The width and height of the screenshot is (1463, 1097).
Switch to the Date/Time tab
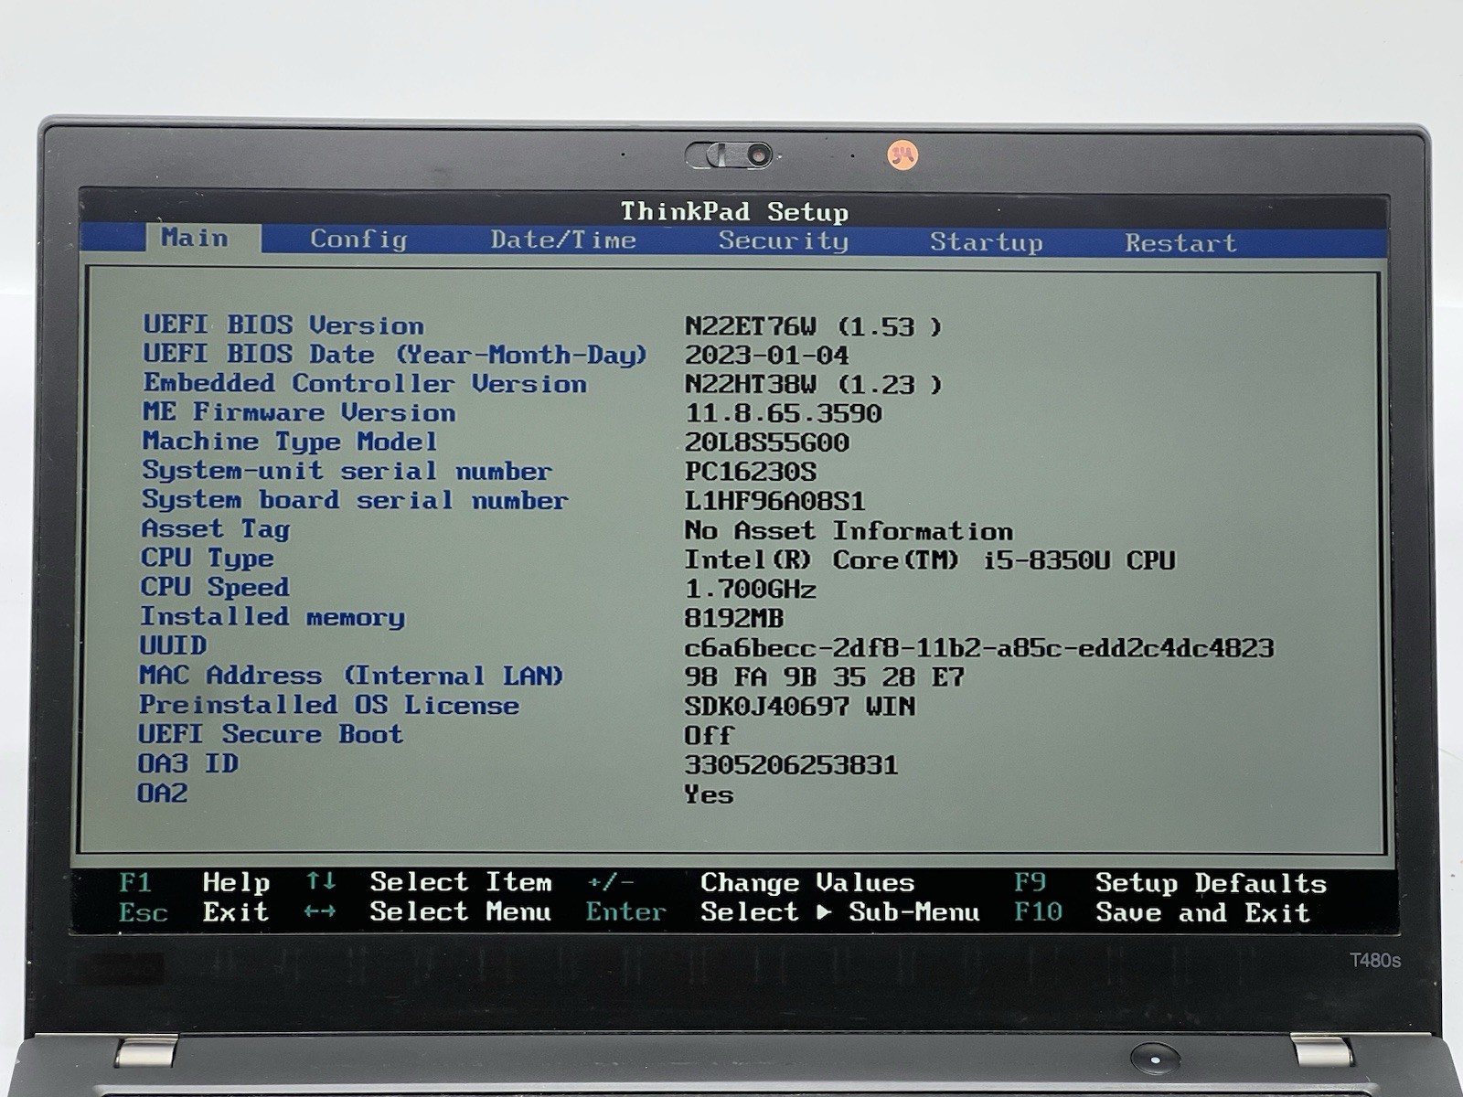(x=563, y=240)
